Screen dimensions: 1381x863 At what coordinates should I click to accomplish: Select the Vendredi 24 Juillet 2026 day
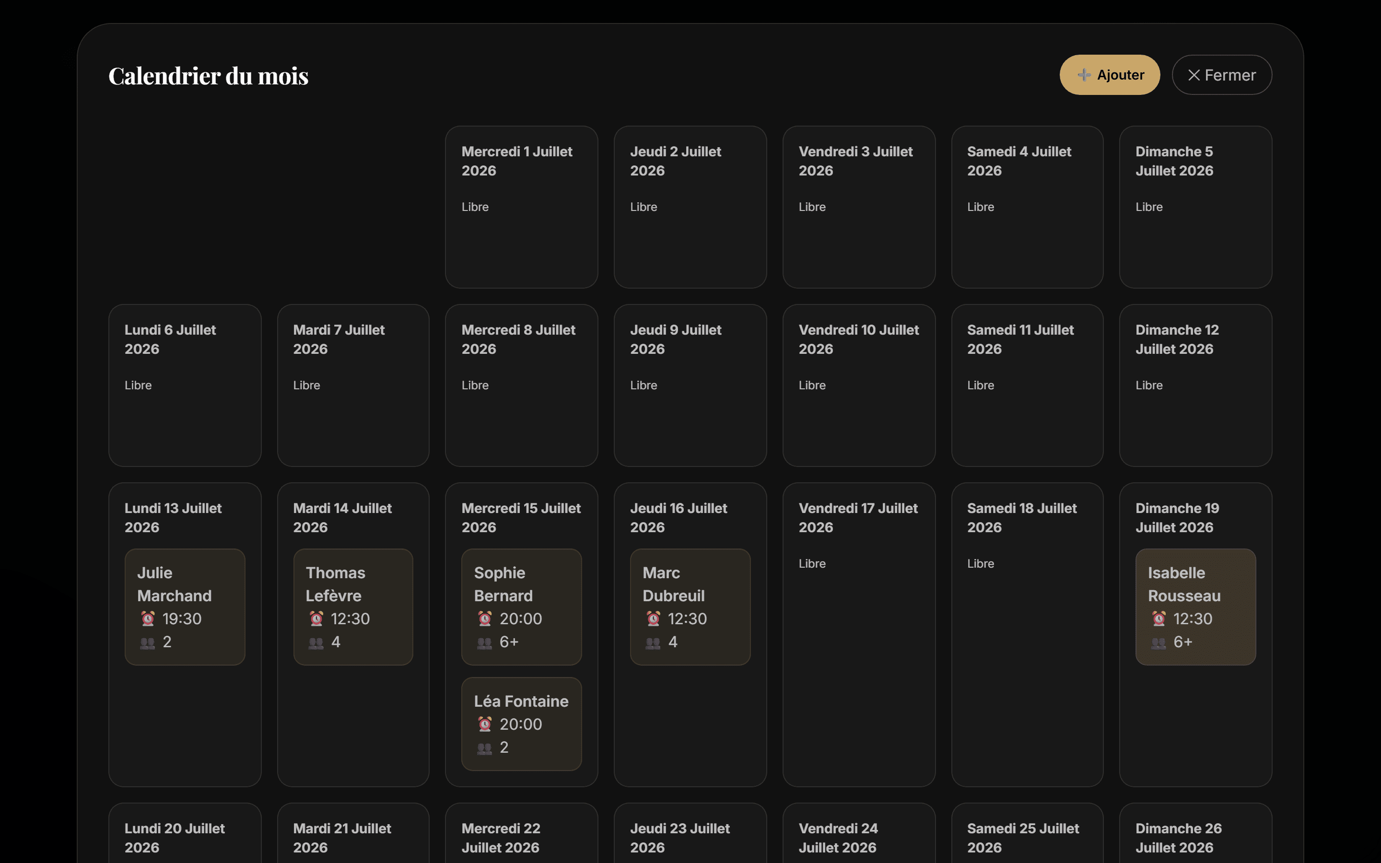coord(859,833)
